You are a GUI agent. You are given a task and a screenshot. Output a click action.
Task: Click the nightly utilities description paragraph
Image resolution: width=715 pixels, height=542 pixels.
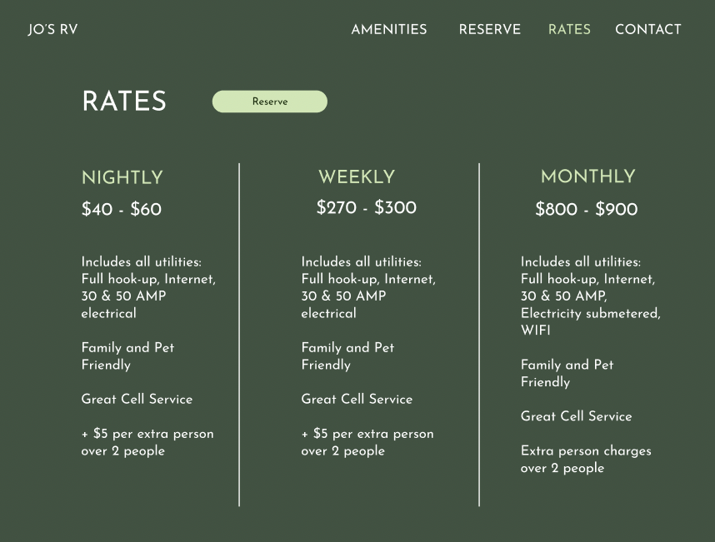[x=148, y=287]
